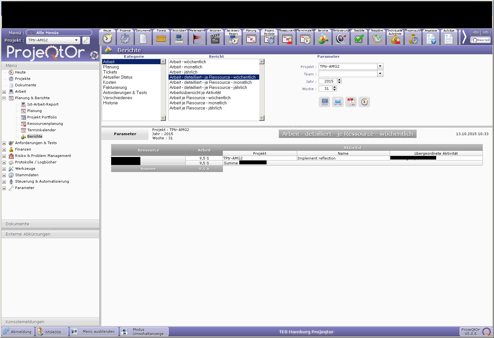Expand the Finanzen tree node
Viewport: 494px width, 338px height.
coord(4,150)
